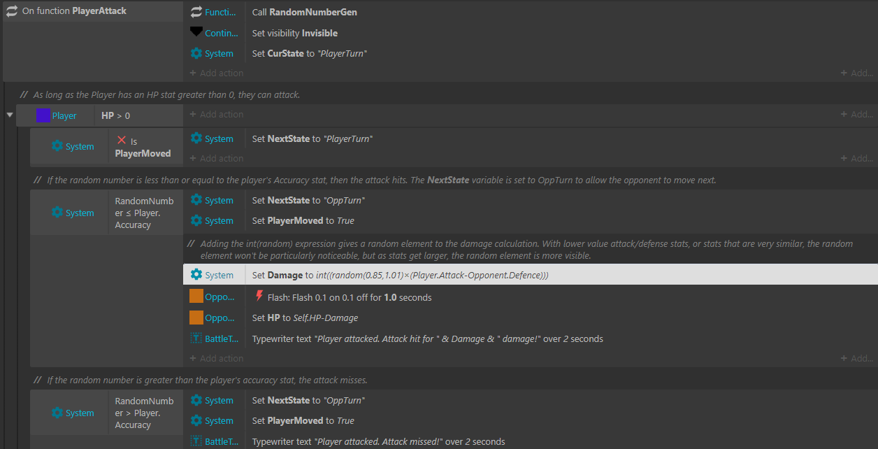Screen dimensions: 878x449
Task: Click the function icon beside On function PlayerAttack
Action: tap(12, 11)
